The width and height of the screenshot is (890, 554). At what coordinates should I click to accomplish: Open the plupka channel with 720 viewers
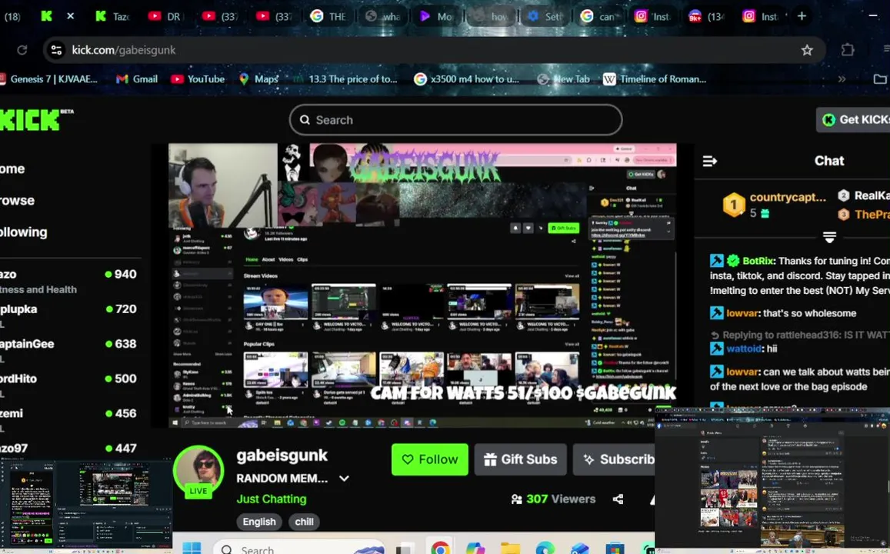(68, 315)
